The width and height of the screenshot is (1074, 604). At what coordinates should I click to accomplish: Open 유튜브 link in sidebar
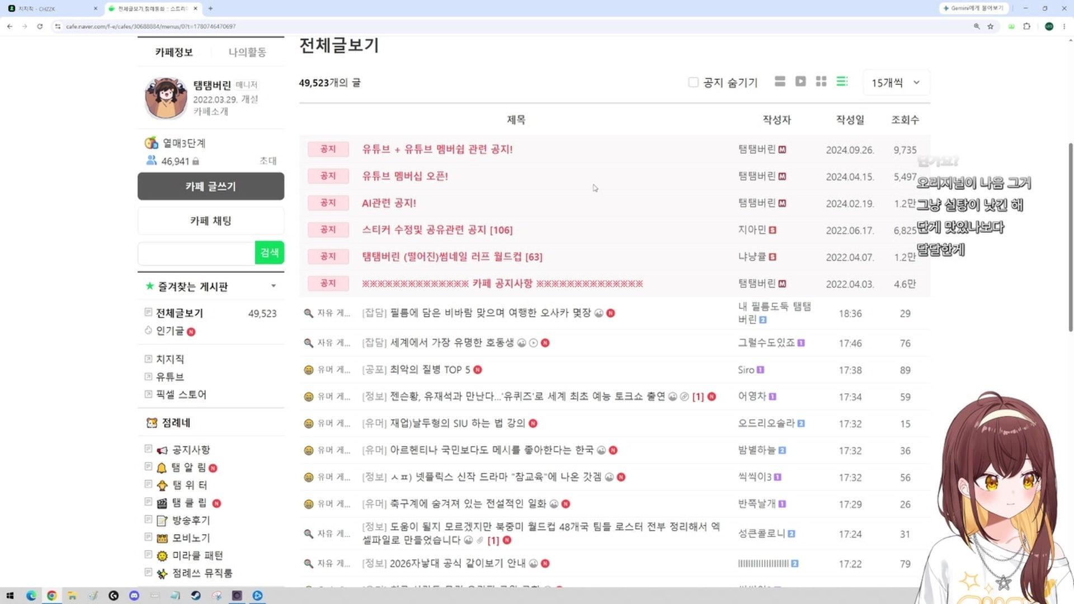(169, 377)
